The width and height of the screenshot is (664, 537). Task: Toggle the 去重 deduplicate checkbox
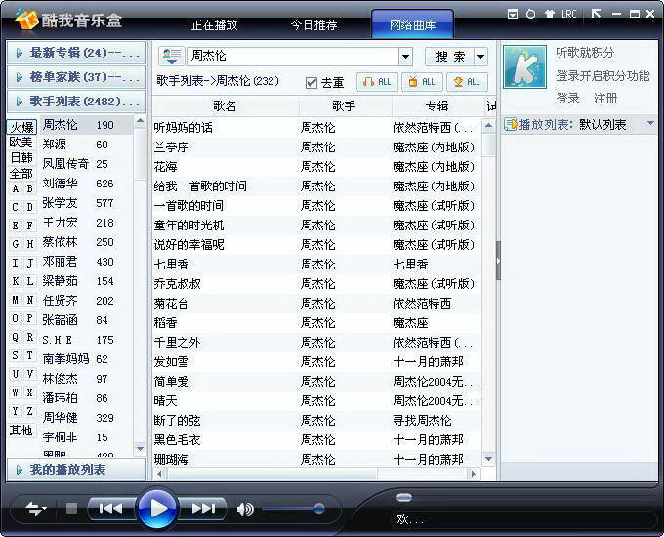(311, 83)
